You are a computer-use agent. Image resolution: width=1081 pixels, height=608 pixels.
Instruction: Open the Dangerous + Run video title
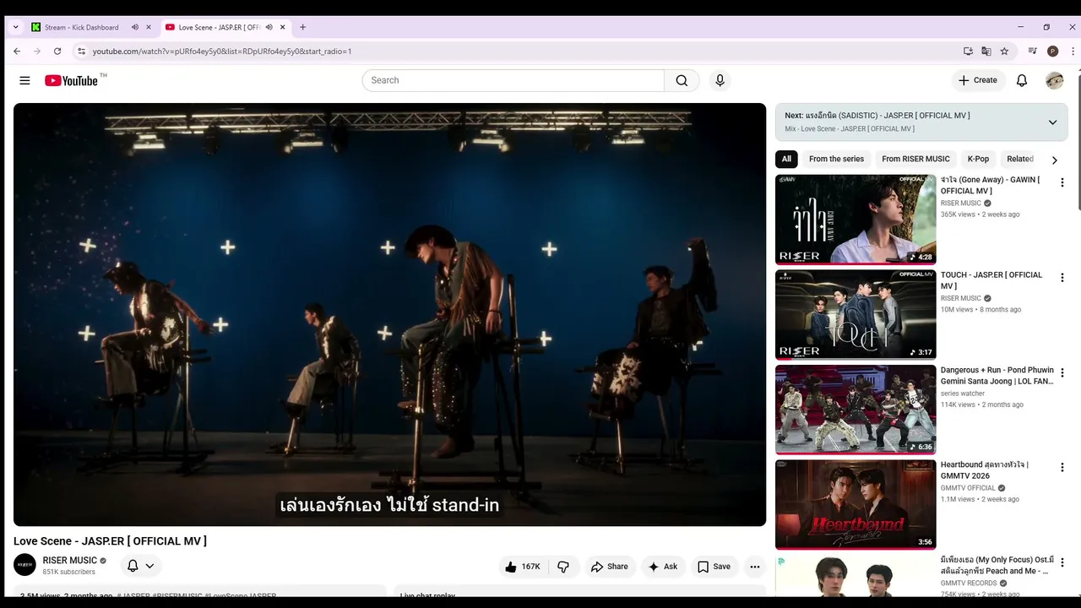tap(997, 376)
